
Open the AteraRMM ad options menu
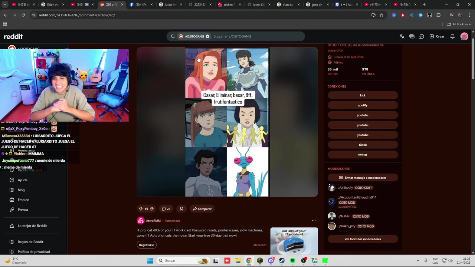[x=314, y=221]
